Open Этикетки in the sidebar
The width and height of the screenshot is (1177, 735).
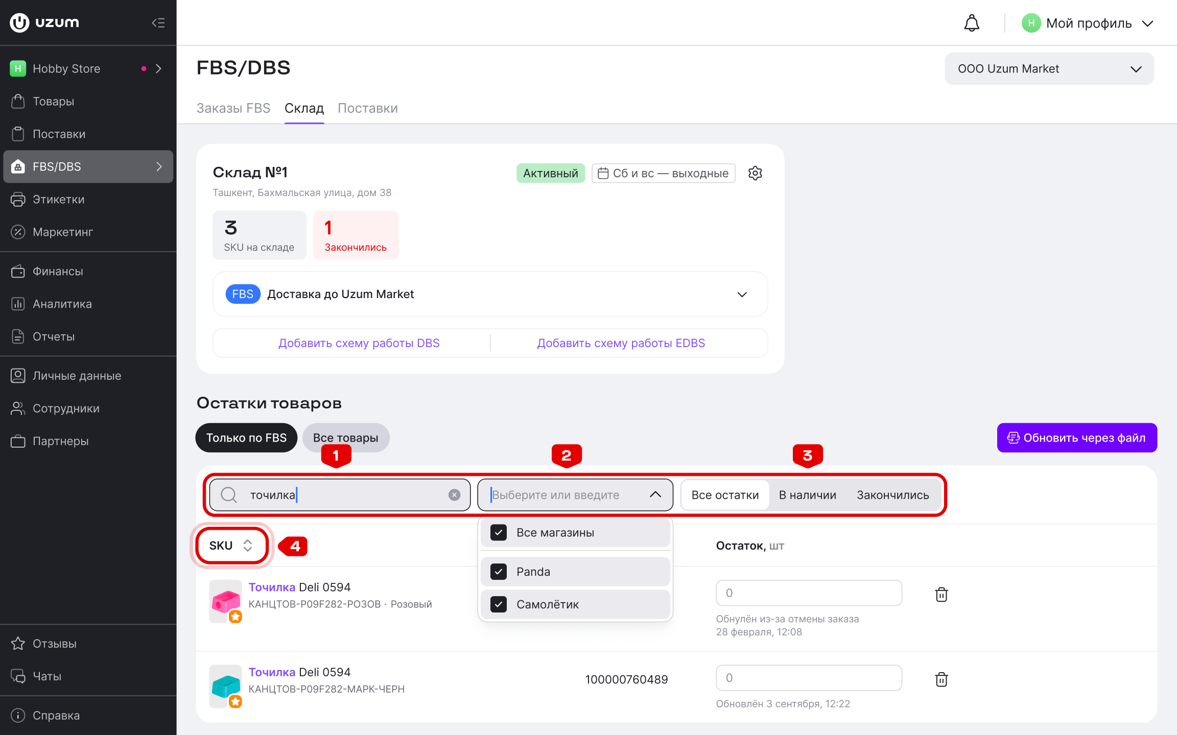point(88,199)
